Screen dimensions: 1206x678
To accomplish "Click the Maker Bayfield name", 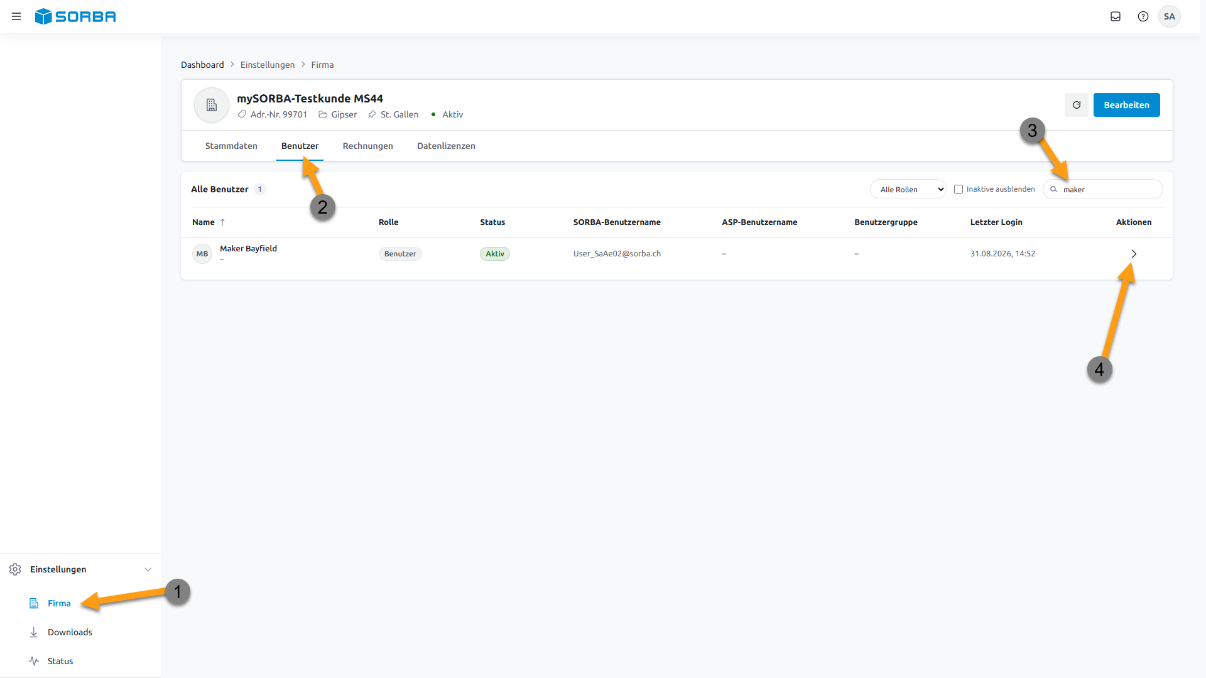I will pos(248,249).
